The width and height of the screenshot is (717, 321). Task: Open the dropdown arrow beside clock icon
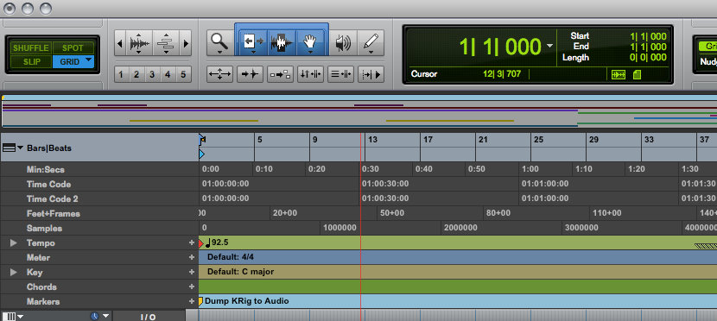[105, 316]
